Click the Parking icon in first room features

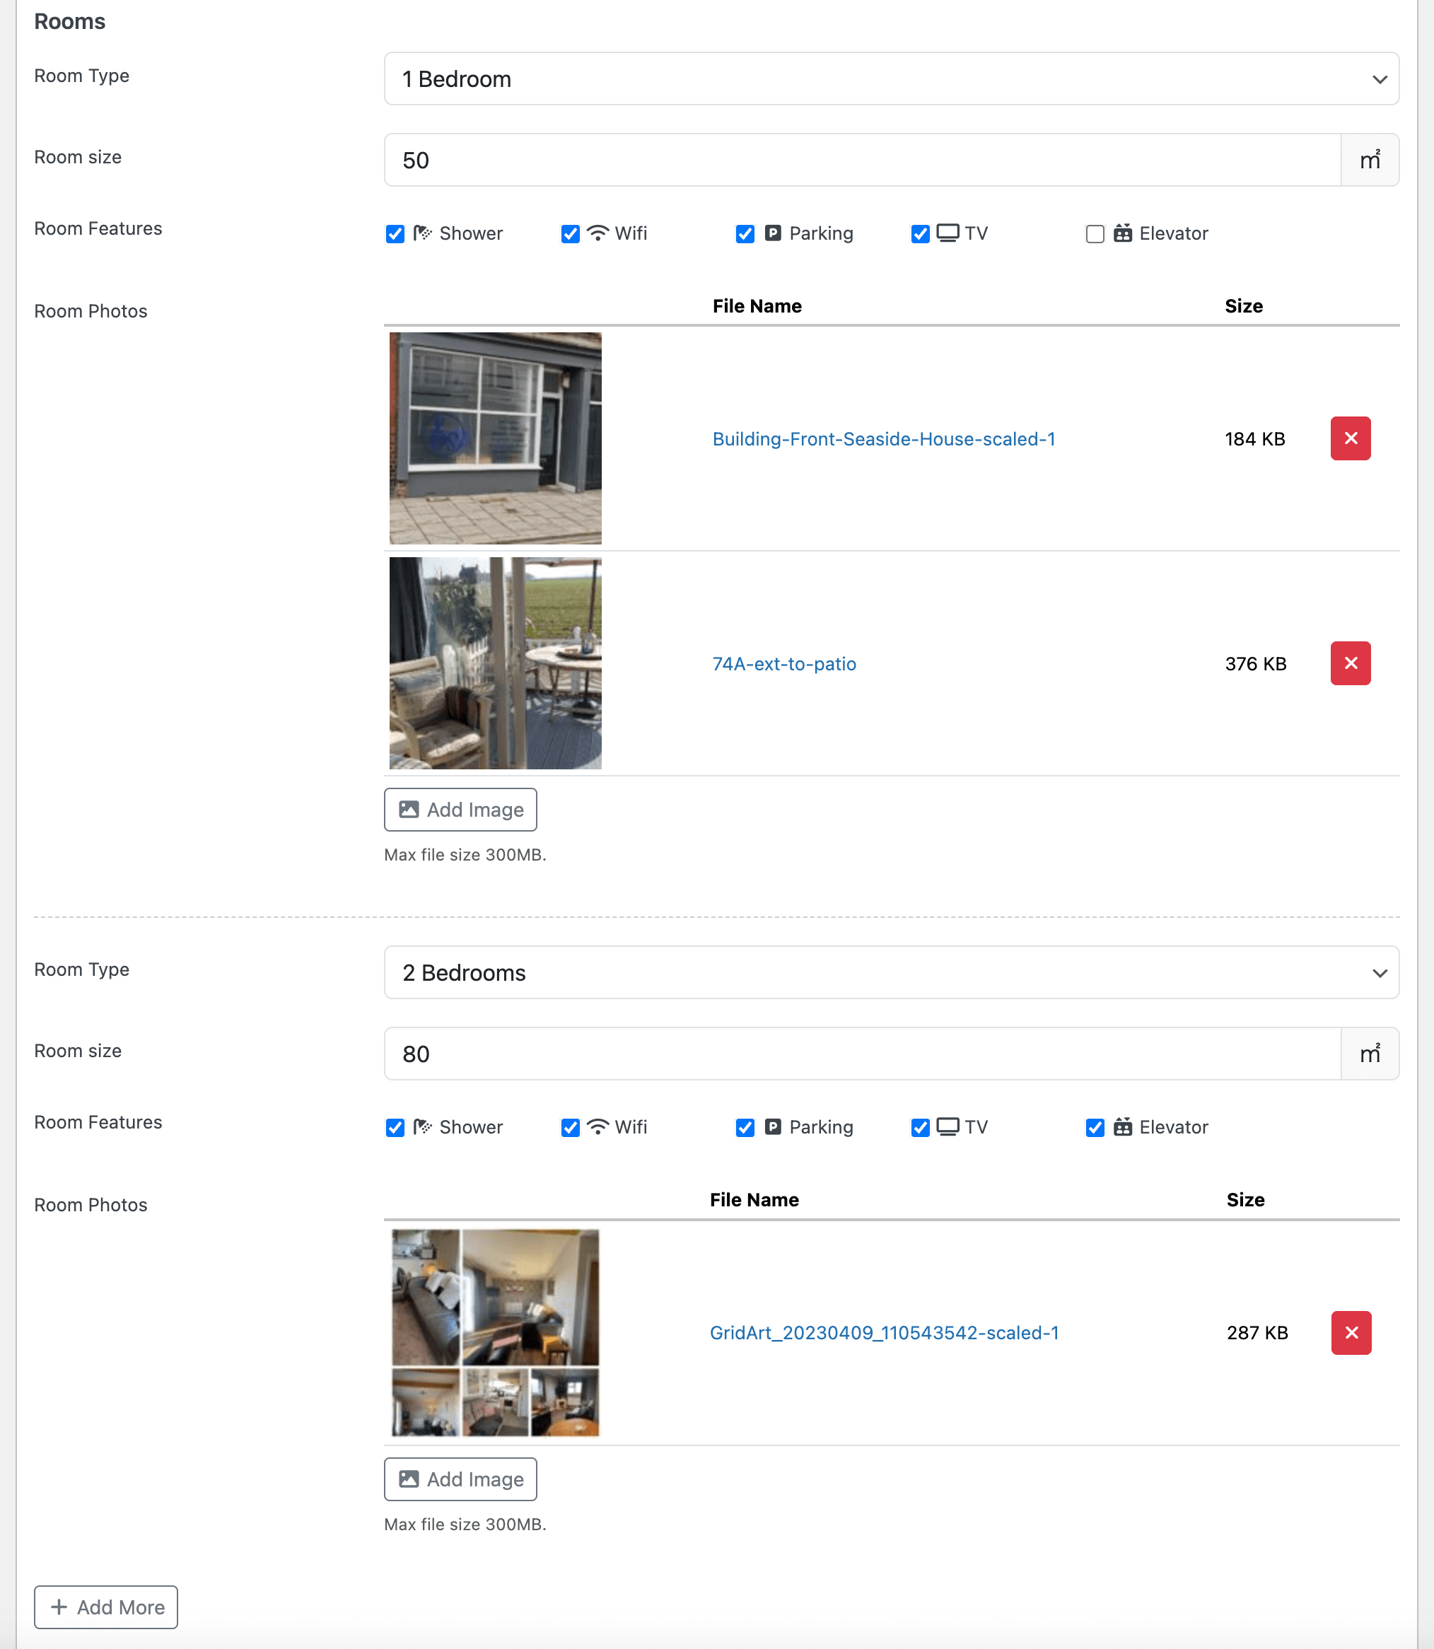coord(772,233)
